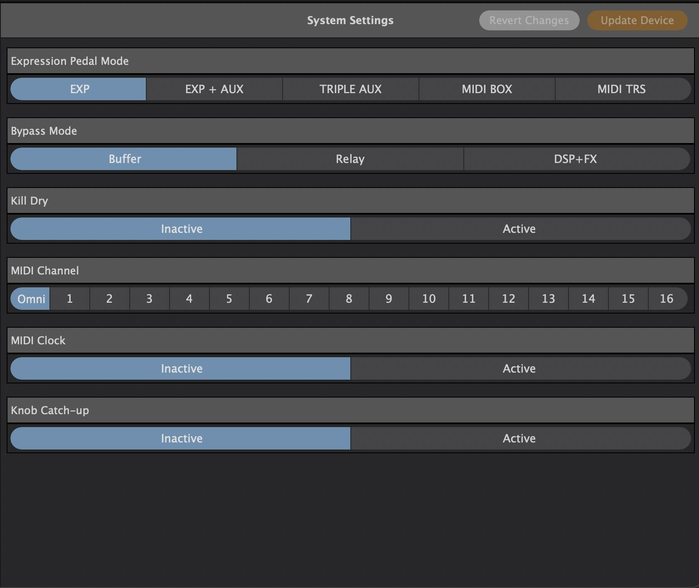
Task: Switch expression pedal to MIDI BOX
Action: pos(487,89)
